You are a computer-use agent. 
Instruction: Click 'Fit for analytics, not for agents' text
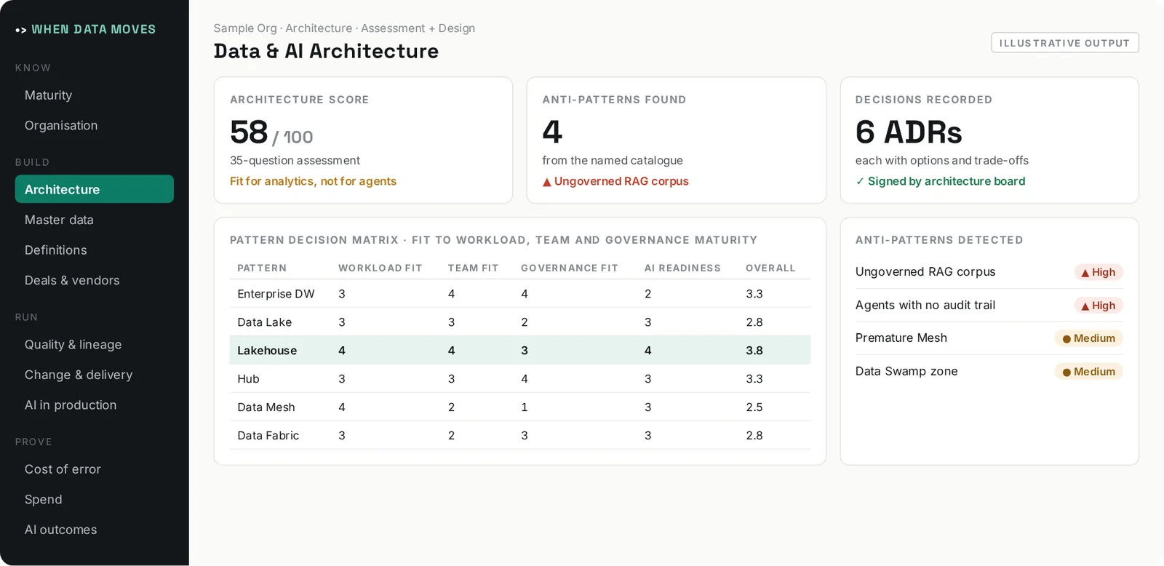pos(313,181)
